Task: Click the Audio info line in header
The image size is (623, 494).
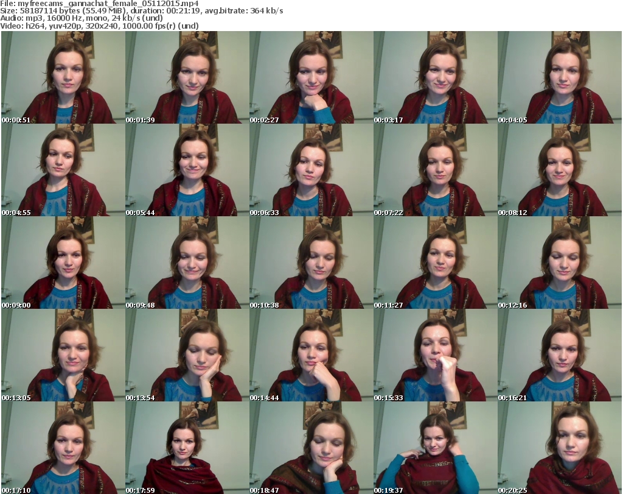Action: [82, 18]
